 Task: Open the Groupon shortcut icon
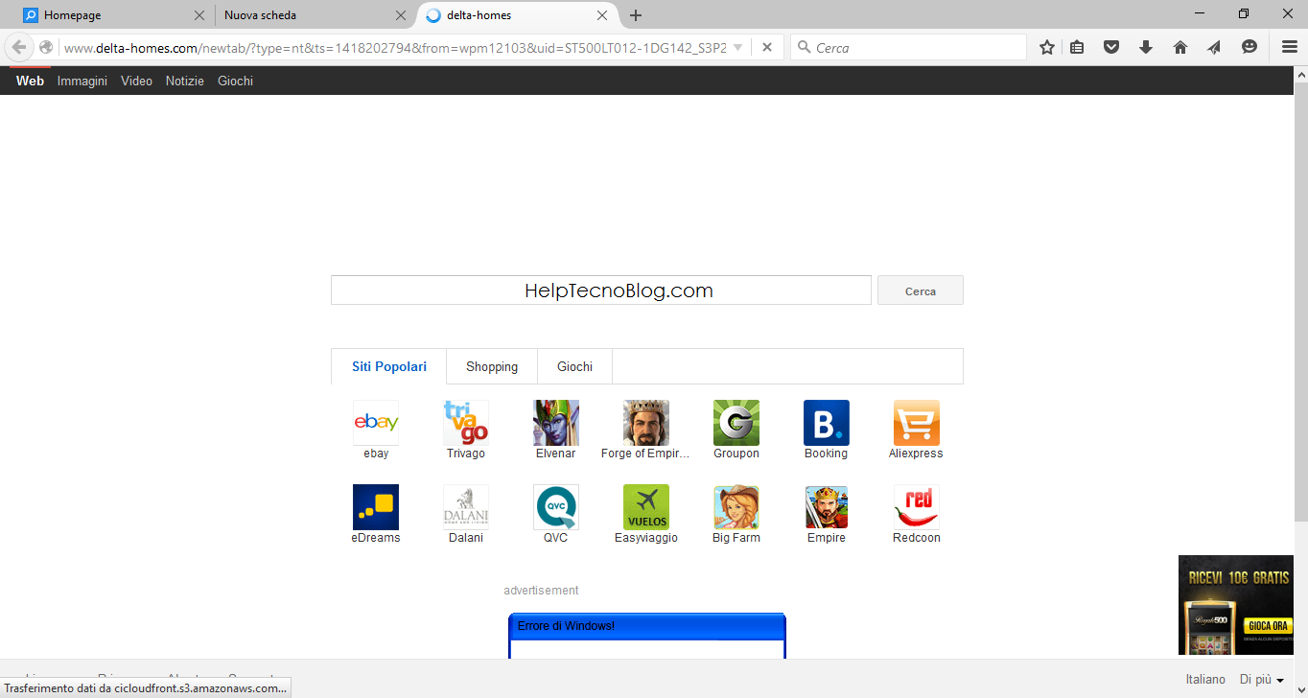click(x=736, y=423)
